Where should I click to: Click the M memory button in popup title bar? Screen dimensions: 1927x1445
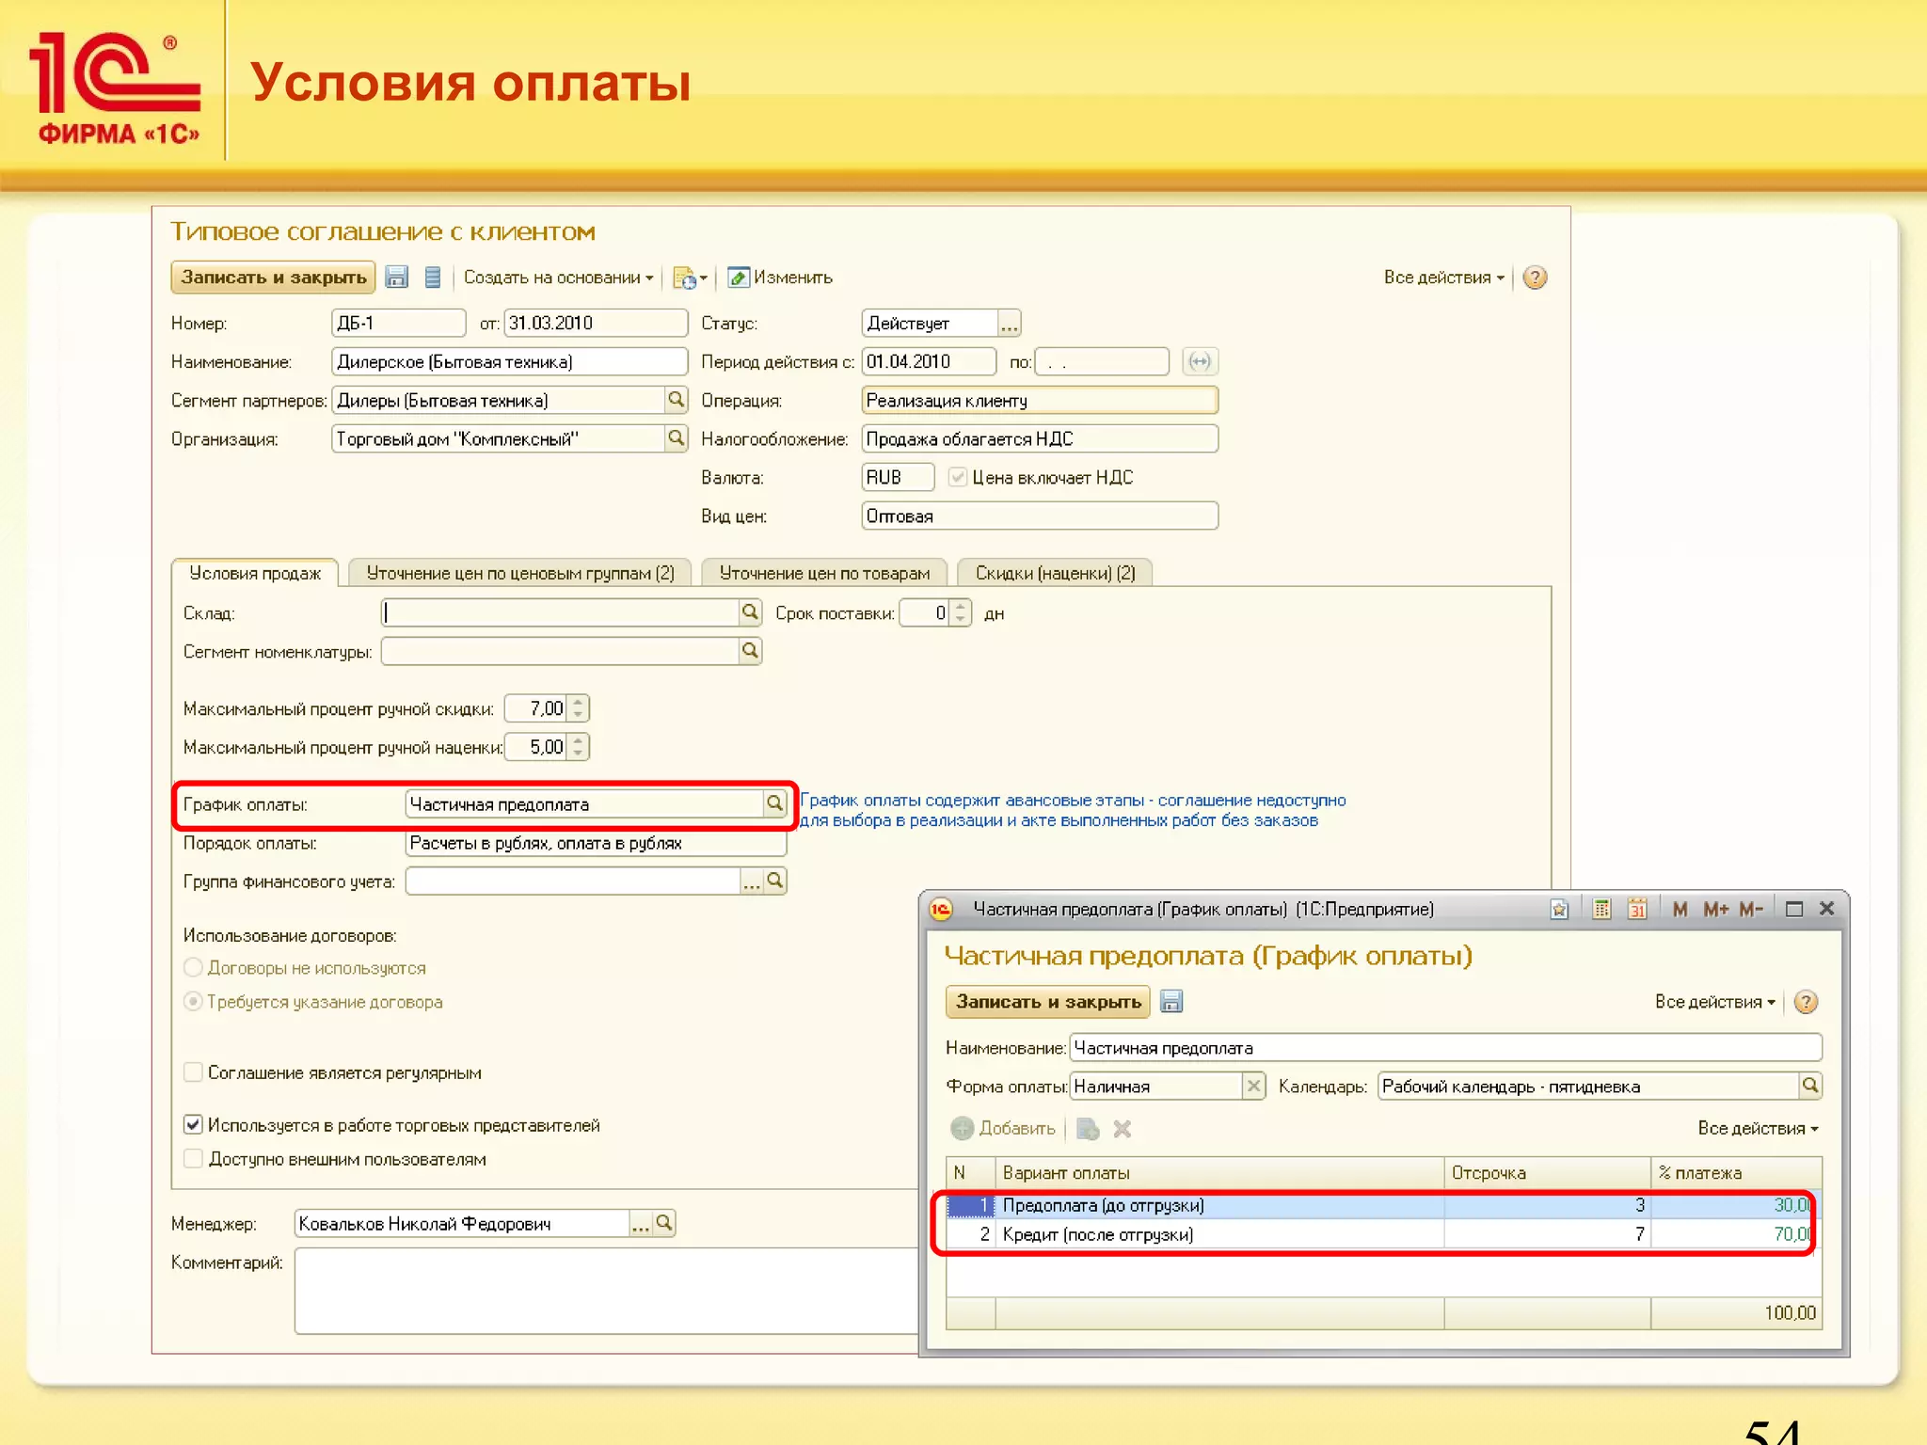(x=1680, y=909)
